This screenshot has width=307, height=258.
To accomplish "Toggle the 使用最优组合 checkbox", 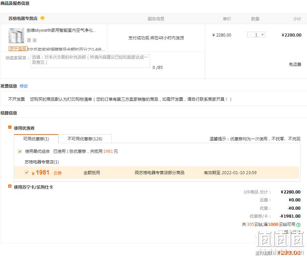I will (x=20, y=151).
